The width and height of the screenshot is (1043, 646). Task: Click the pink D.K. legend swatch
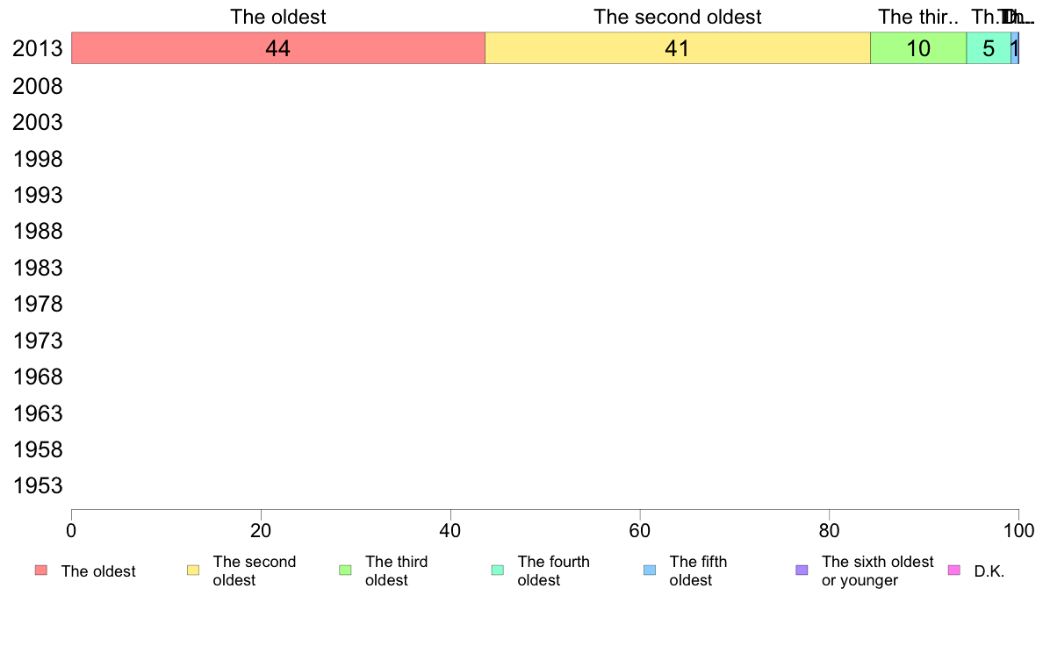(x=953, y=571)
